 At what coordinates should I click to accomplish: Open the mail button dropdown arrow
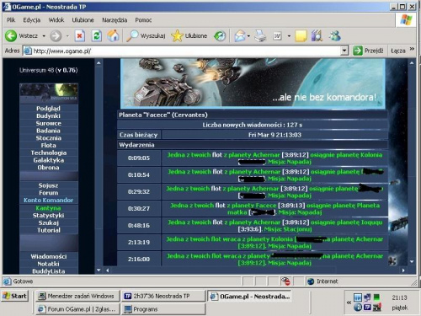click(248, 36)
